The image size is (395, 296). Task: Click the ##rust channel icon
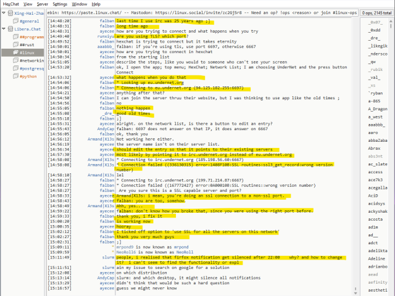point(15,44)
